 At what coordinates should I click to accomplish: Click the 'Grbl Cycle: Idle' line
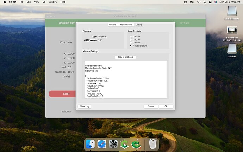(x=92, y=71)
